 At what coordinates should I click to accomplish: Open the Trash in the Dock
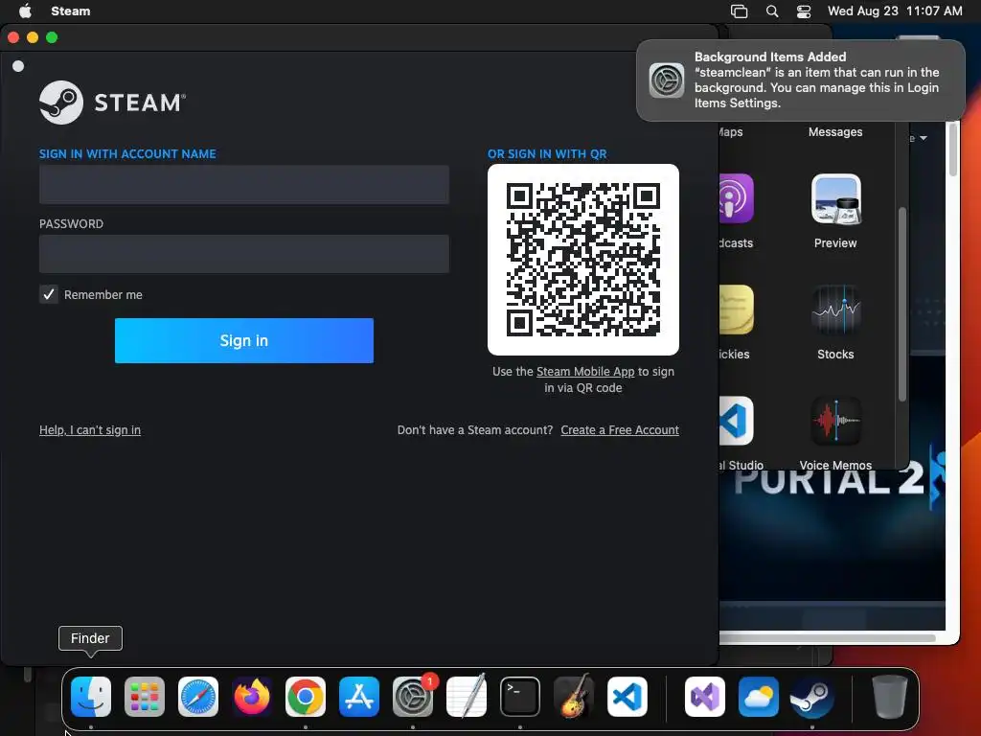[890, 697]
